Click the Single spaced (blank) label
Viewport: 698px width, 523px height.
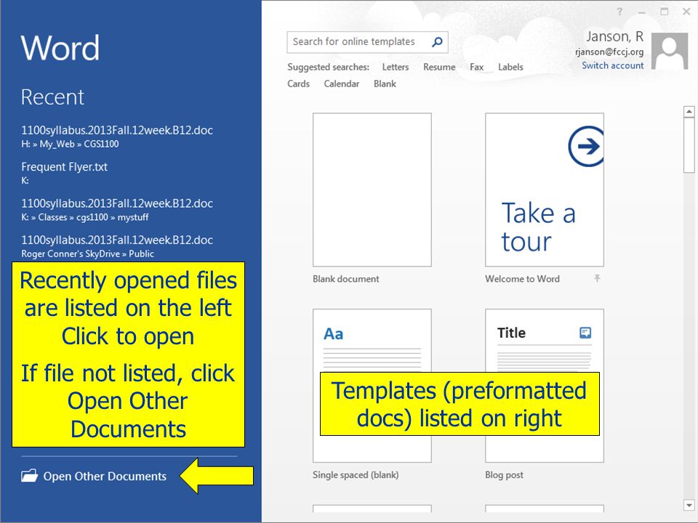click(x=356, y=475)
